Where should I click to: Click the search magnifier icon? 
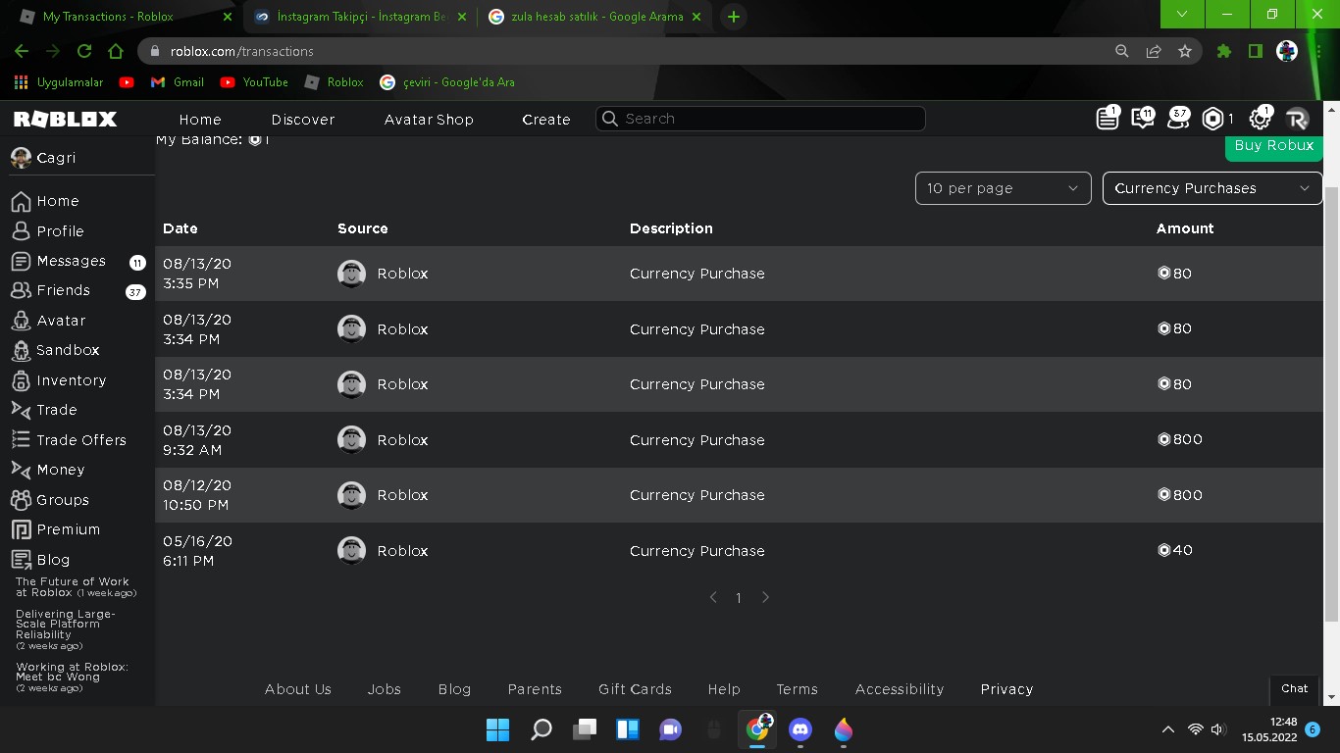609,119
